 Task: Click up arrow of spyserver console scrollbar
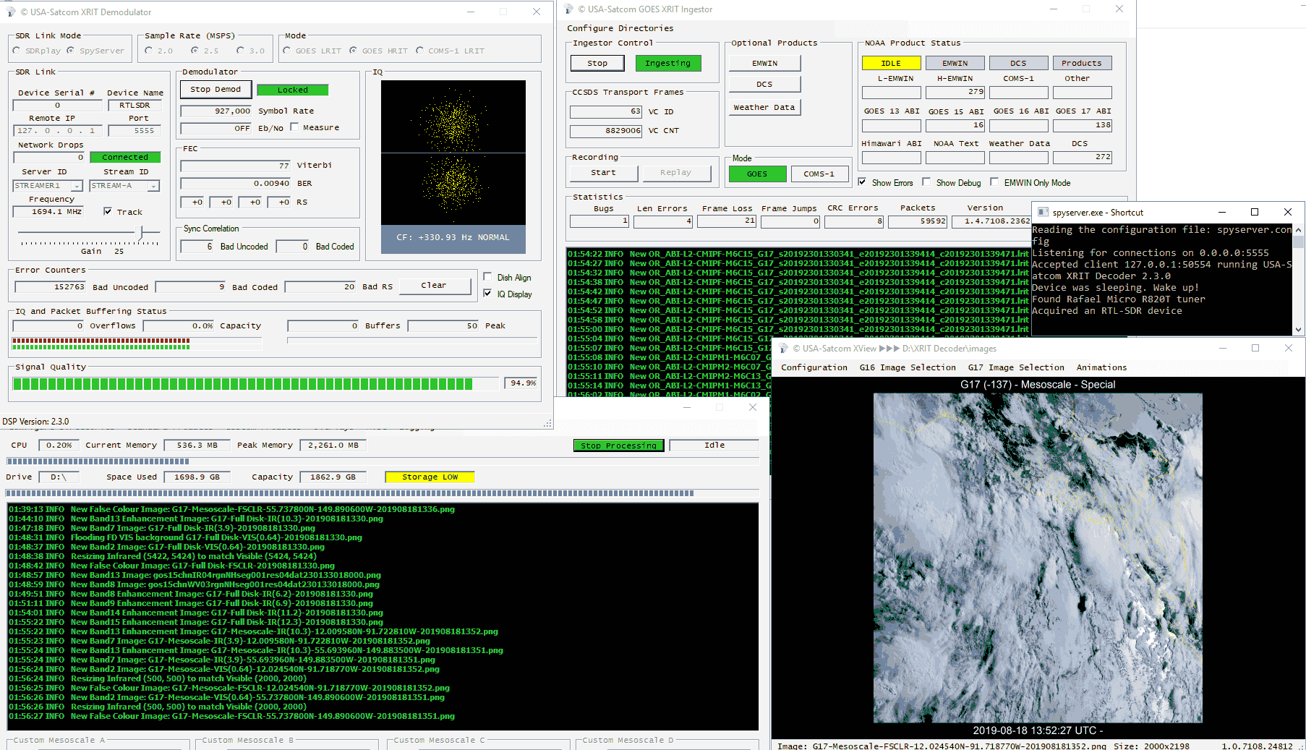(1299, 230)
